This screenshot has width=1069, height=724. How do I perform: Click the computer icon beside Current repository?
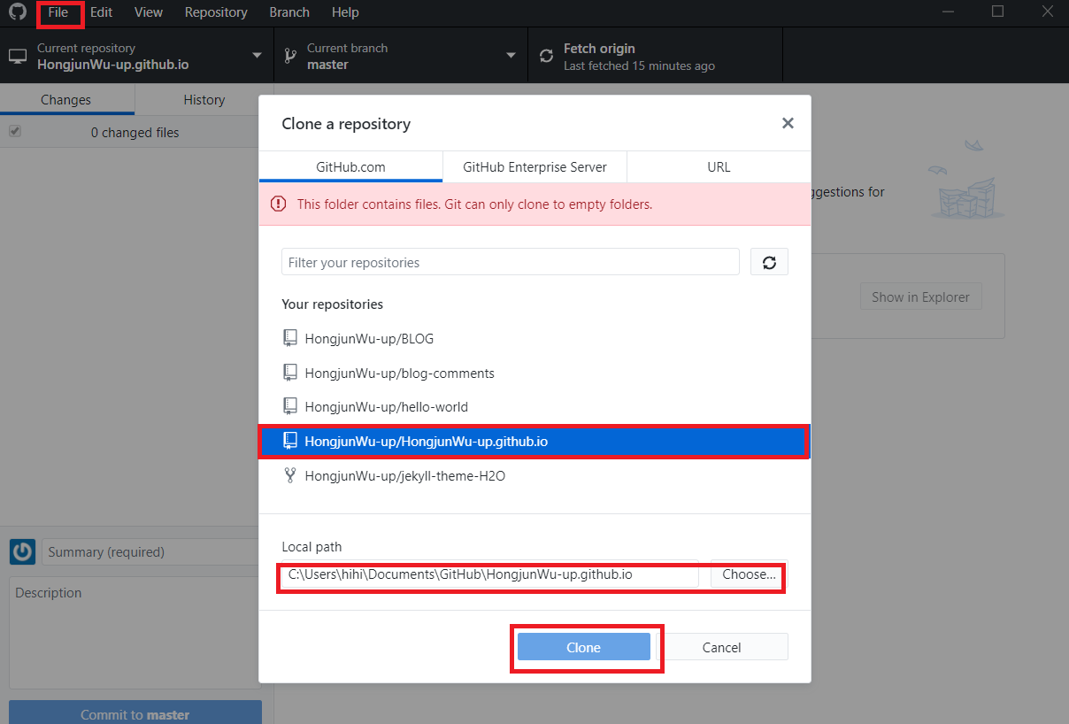click(x=17, y=56)
